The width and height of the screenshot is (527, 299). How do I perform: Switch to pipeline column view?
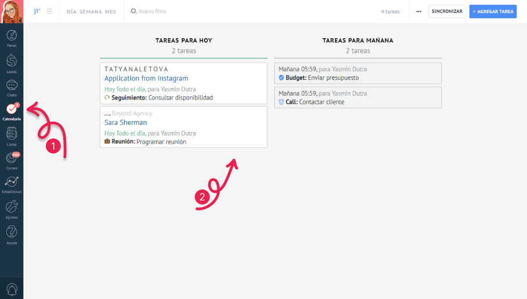(x=37, y=11)
